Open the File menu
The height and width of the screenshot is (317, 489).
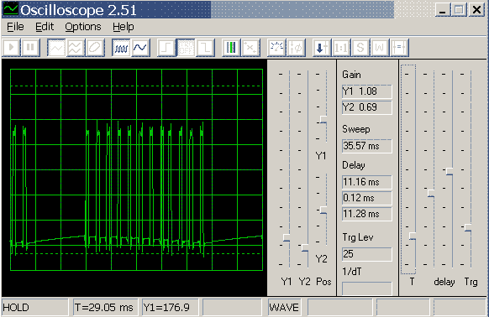15,27
